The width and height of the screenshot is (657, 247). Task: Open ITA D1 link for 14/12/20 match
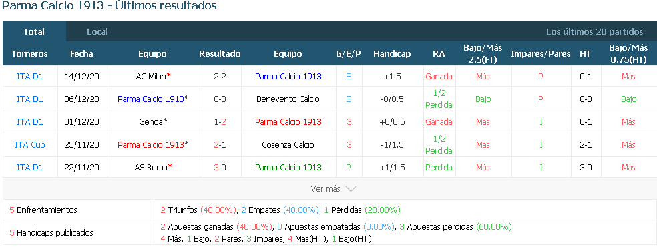click(30, 77)
